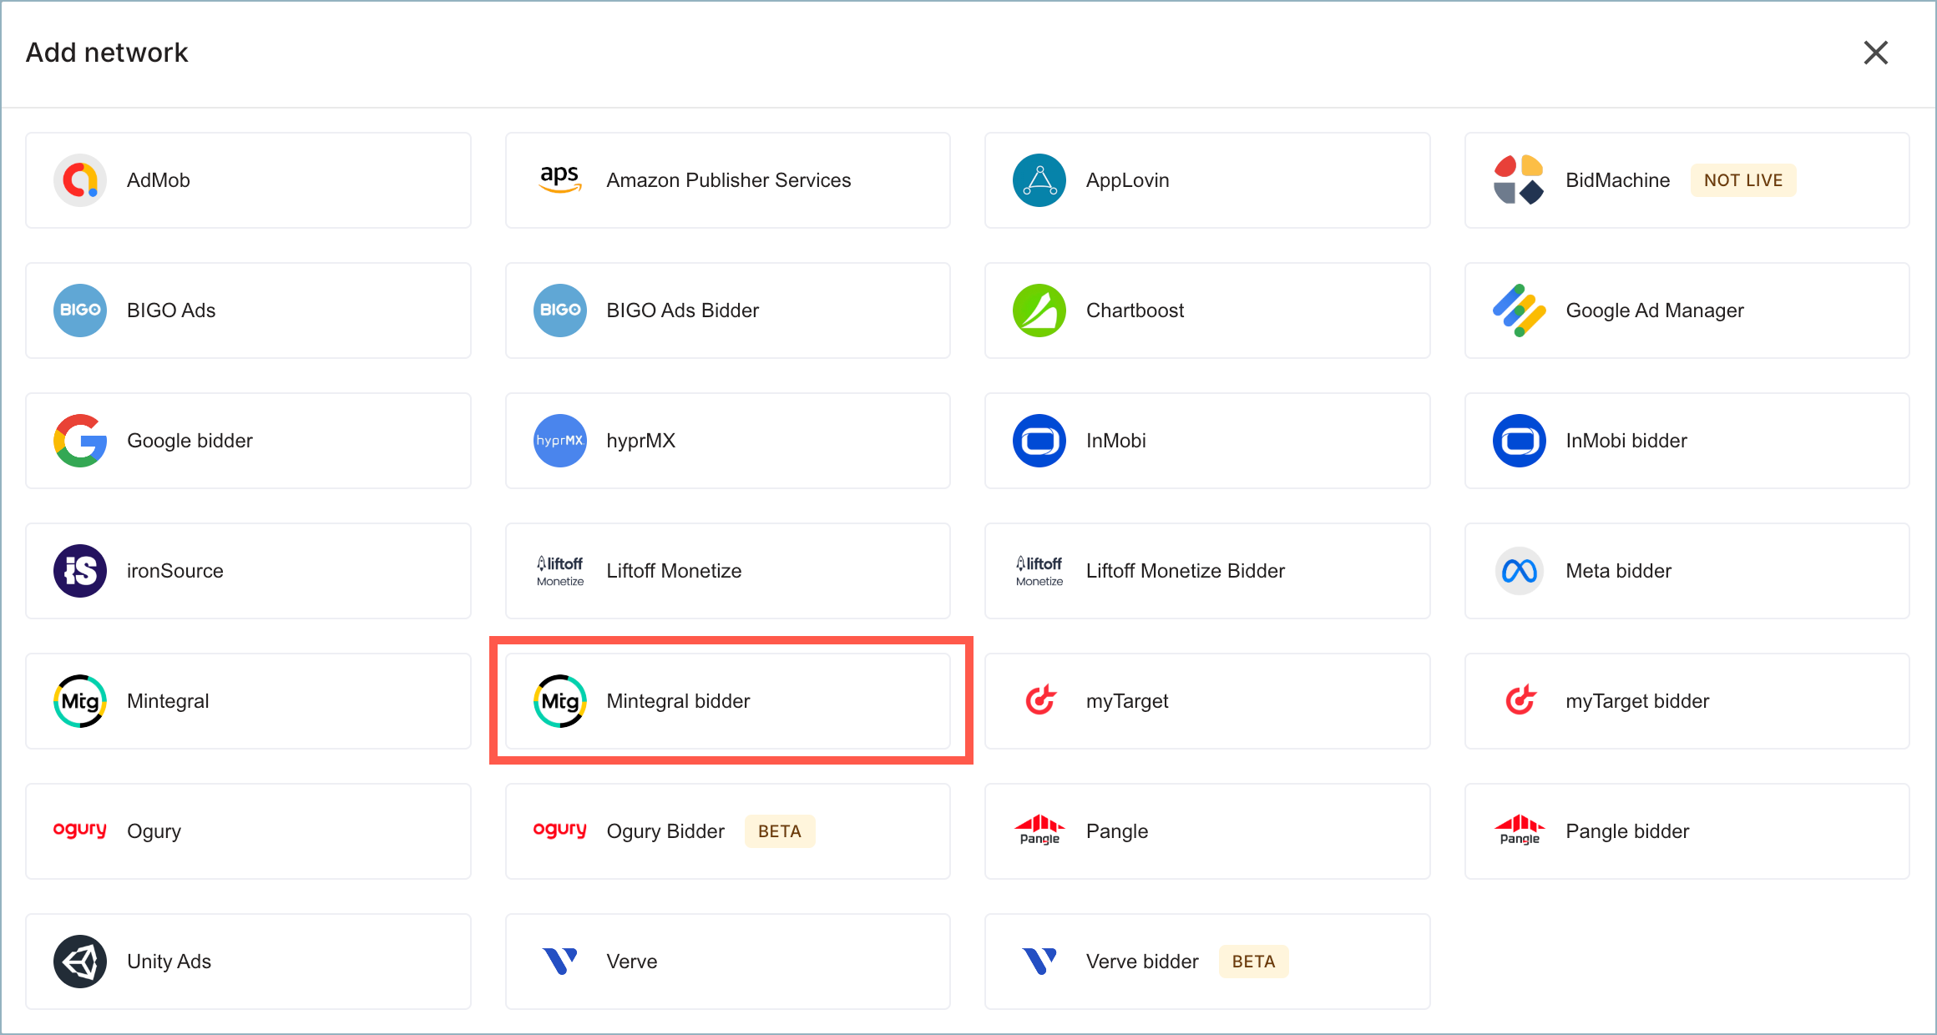Click the Ogury Bidder logo
This screenshot has width=1937, height=1035.
click(560, 830)
